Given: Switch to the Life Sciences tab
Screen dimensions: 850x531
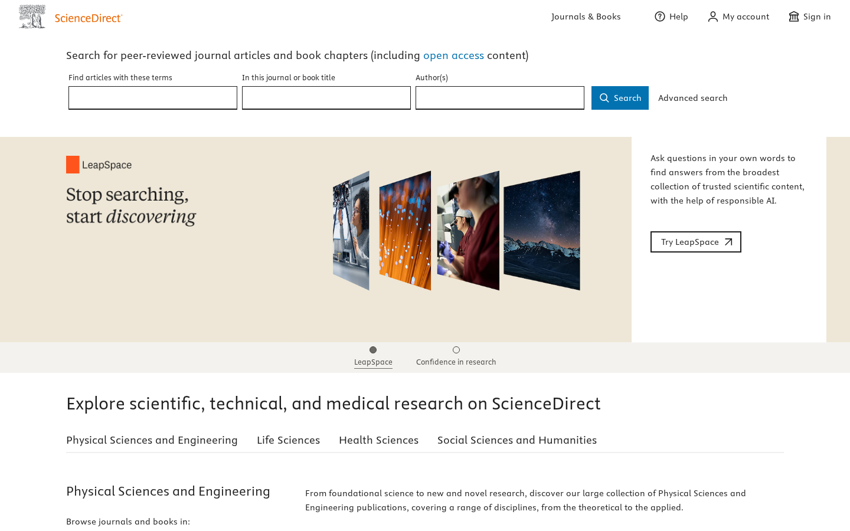Looking at the screenshot, I should [288, 440].
